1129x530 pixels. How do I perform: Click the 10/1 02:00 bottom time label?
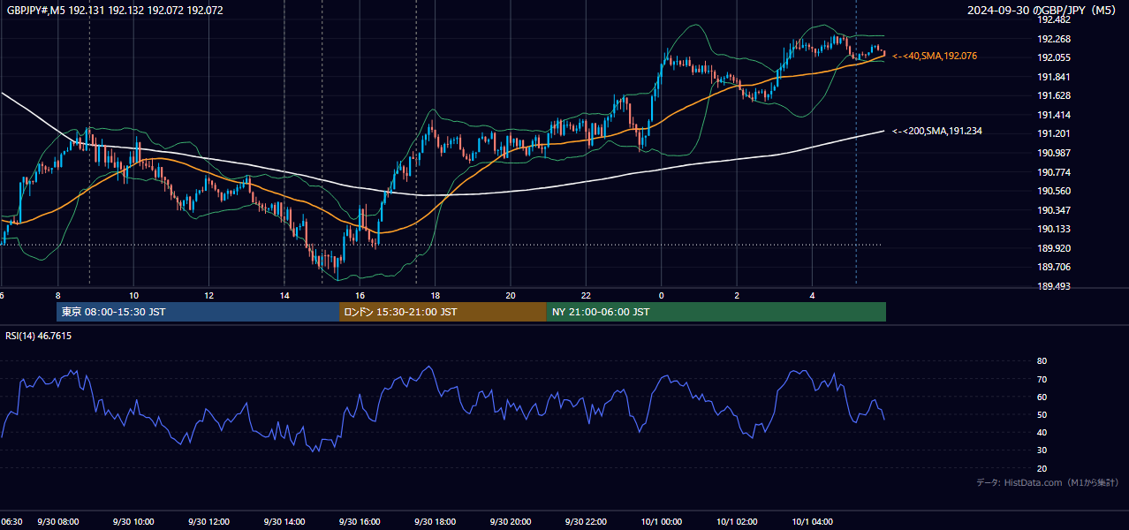coord(737,521)
